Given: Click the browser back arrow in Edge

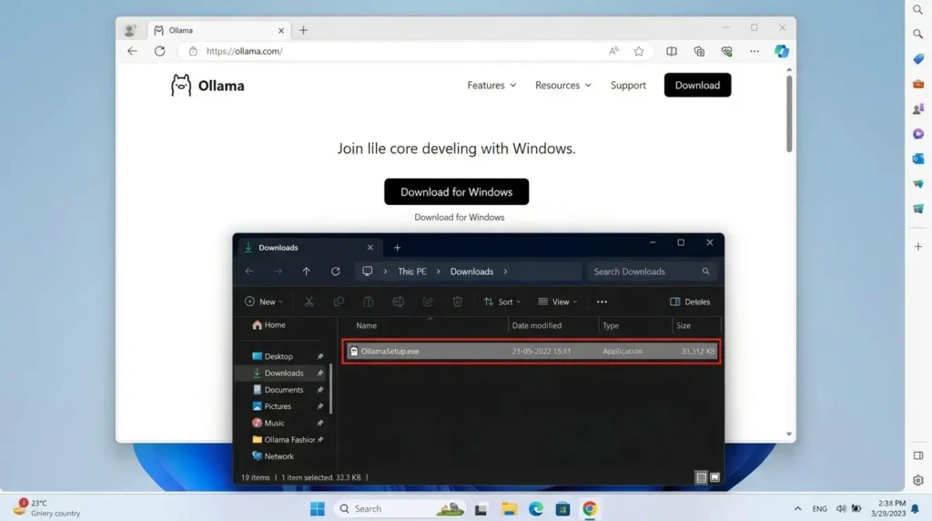Looking at the screenshot, I should pyautogui.click(x=132, y=51).
